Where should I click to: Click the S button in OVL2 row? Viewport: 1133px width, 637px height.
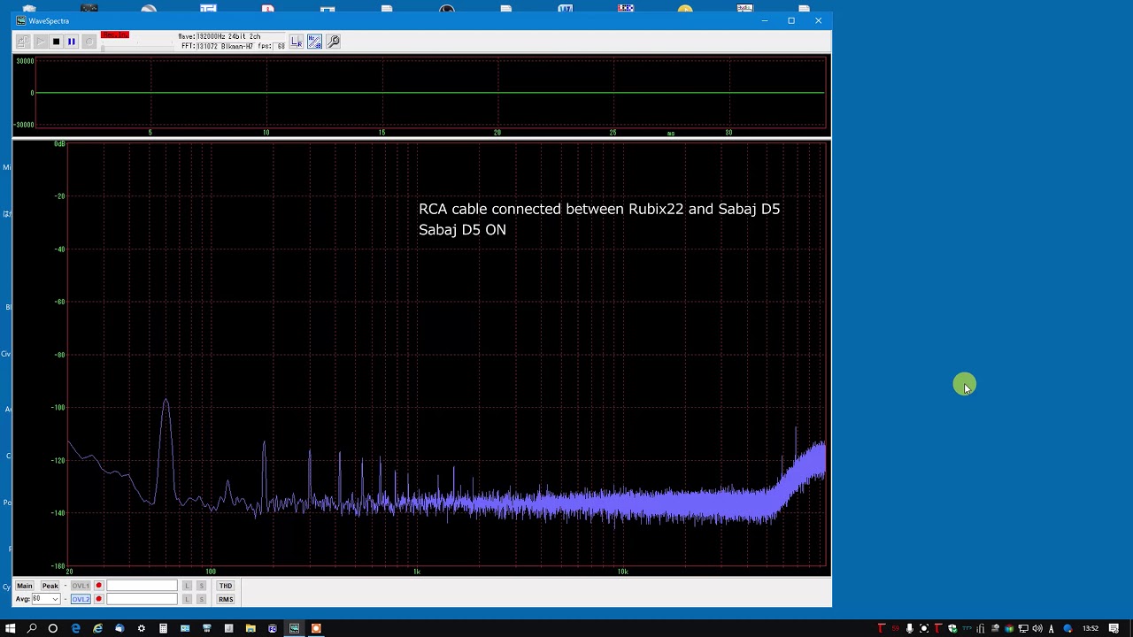point(201,599)
